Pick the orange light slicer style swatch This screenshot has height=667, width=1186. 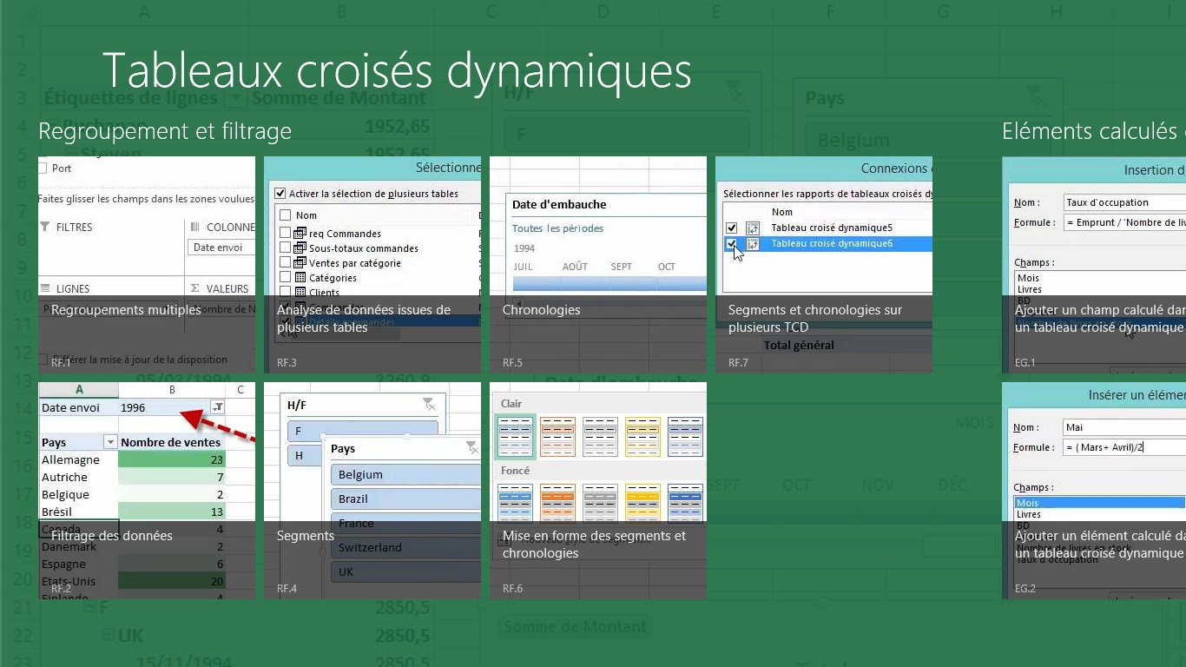(557, 436)
